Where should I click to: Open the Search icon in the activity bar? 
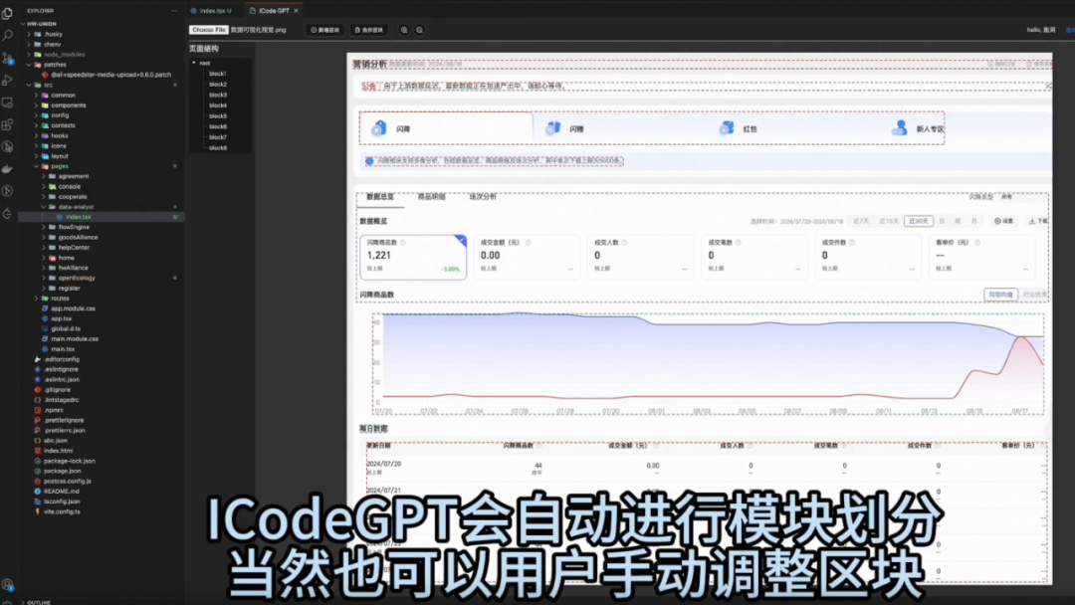[x=7, y=36]
